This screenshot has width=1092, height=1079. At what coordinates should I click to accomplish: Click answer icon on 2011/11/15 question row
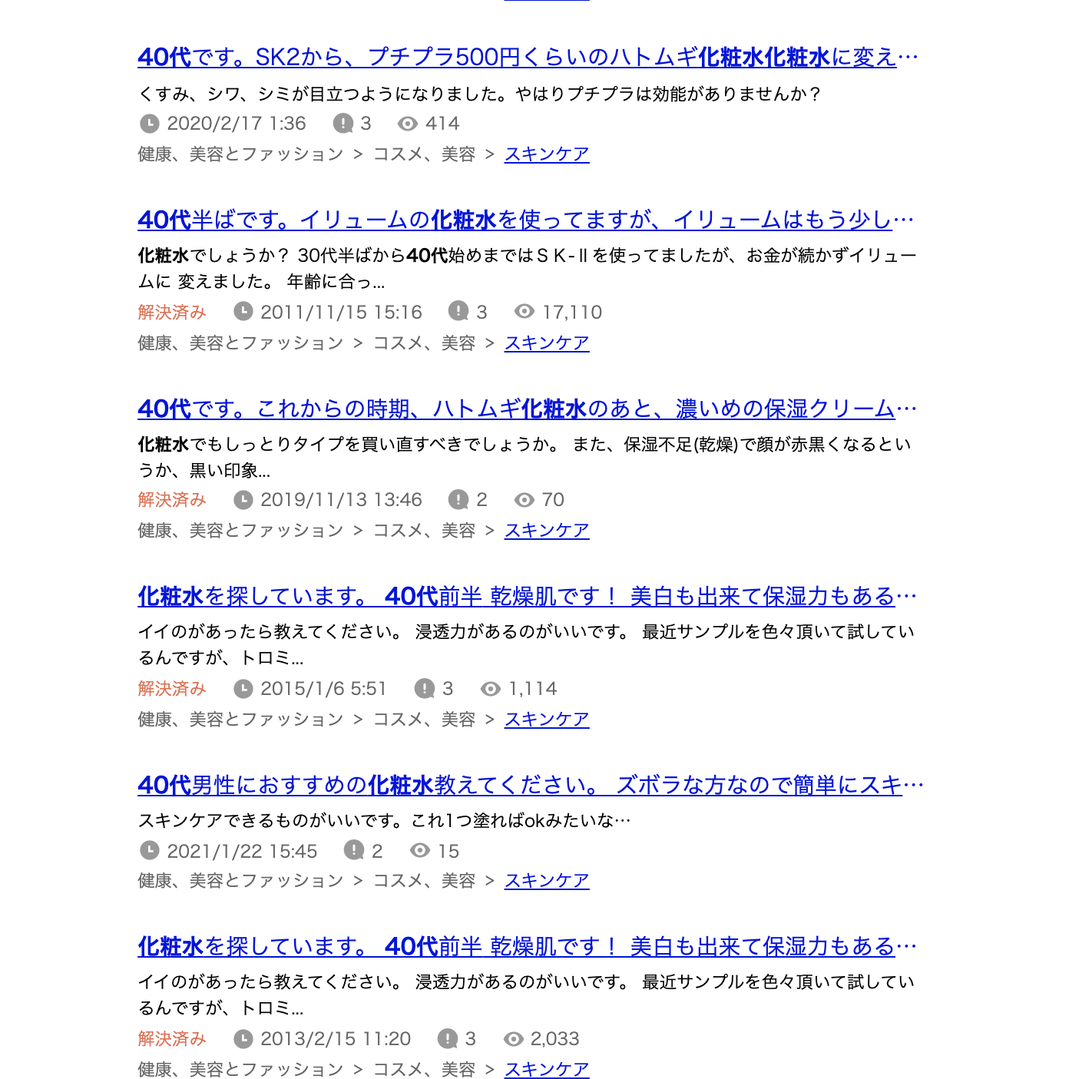pyautogui.click(x=458, y=312)
